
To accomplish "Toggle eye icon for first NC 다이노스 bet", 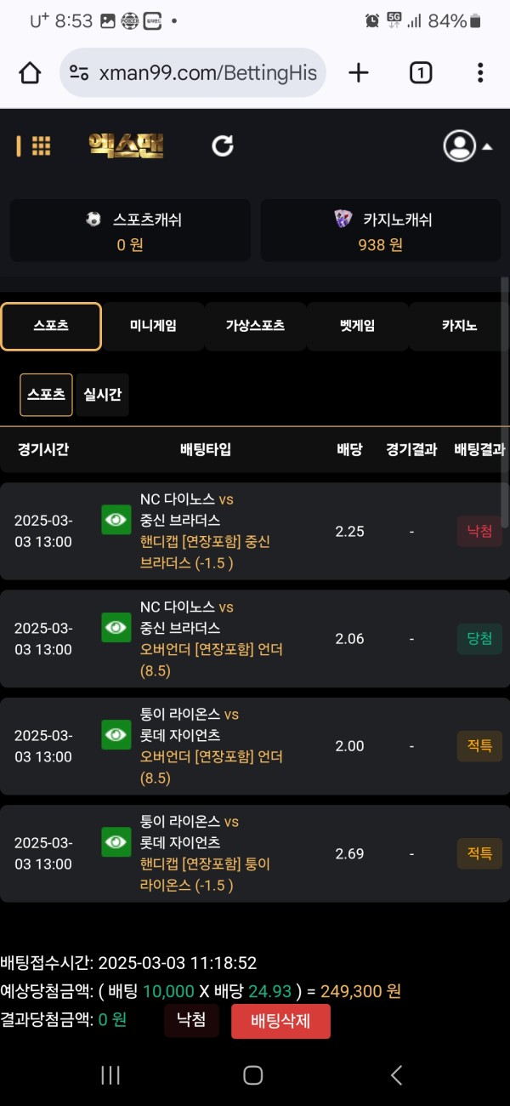I will point(116,520).
